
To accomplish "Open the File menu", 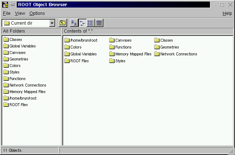I will 7,13.
